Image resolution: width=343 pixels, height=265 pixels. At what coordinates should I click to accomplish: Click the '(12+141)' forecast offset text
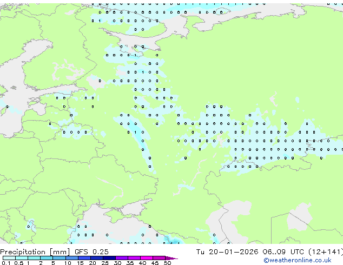click(x=326, y=252)
